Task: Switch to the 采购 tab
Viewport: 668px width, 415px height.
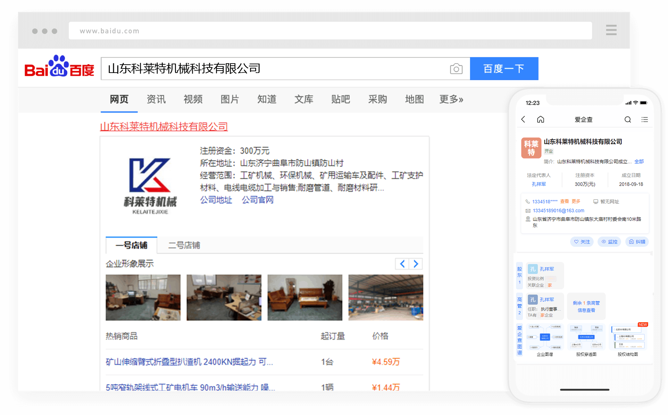Action: [378, 99]
